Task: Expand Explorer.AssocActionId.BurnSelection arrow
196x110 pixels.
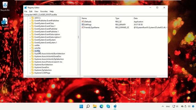Action: [x=30, y=54]
